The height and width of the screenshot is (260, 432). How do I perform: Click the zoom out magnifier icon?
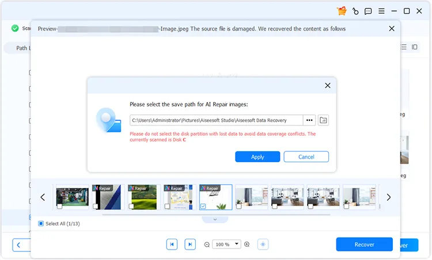207,244
